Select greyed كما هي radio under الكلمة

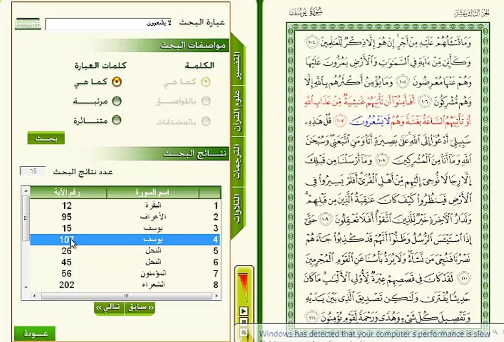pyautogui.click(x=206, y=82)
